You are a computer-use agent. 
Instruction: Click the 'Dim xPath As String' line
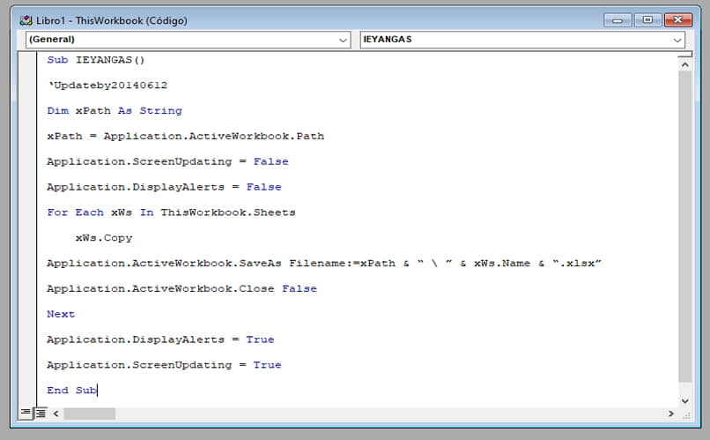click(115, 111)
